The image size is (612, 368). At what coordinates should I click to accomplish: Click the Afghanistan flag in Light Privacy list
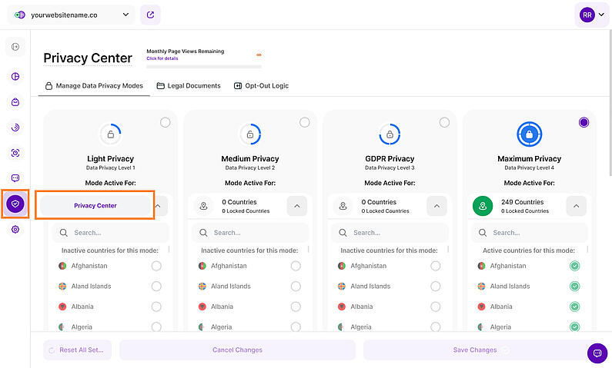(x=62, y=266)
